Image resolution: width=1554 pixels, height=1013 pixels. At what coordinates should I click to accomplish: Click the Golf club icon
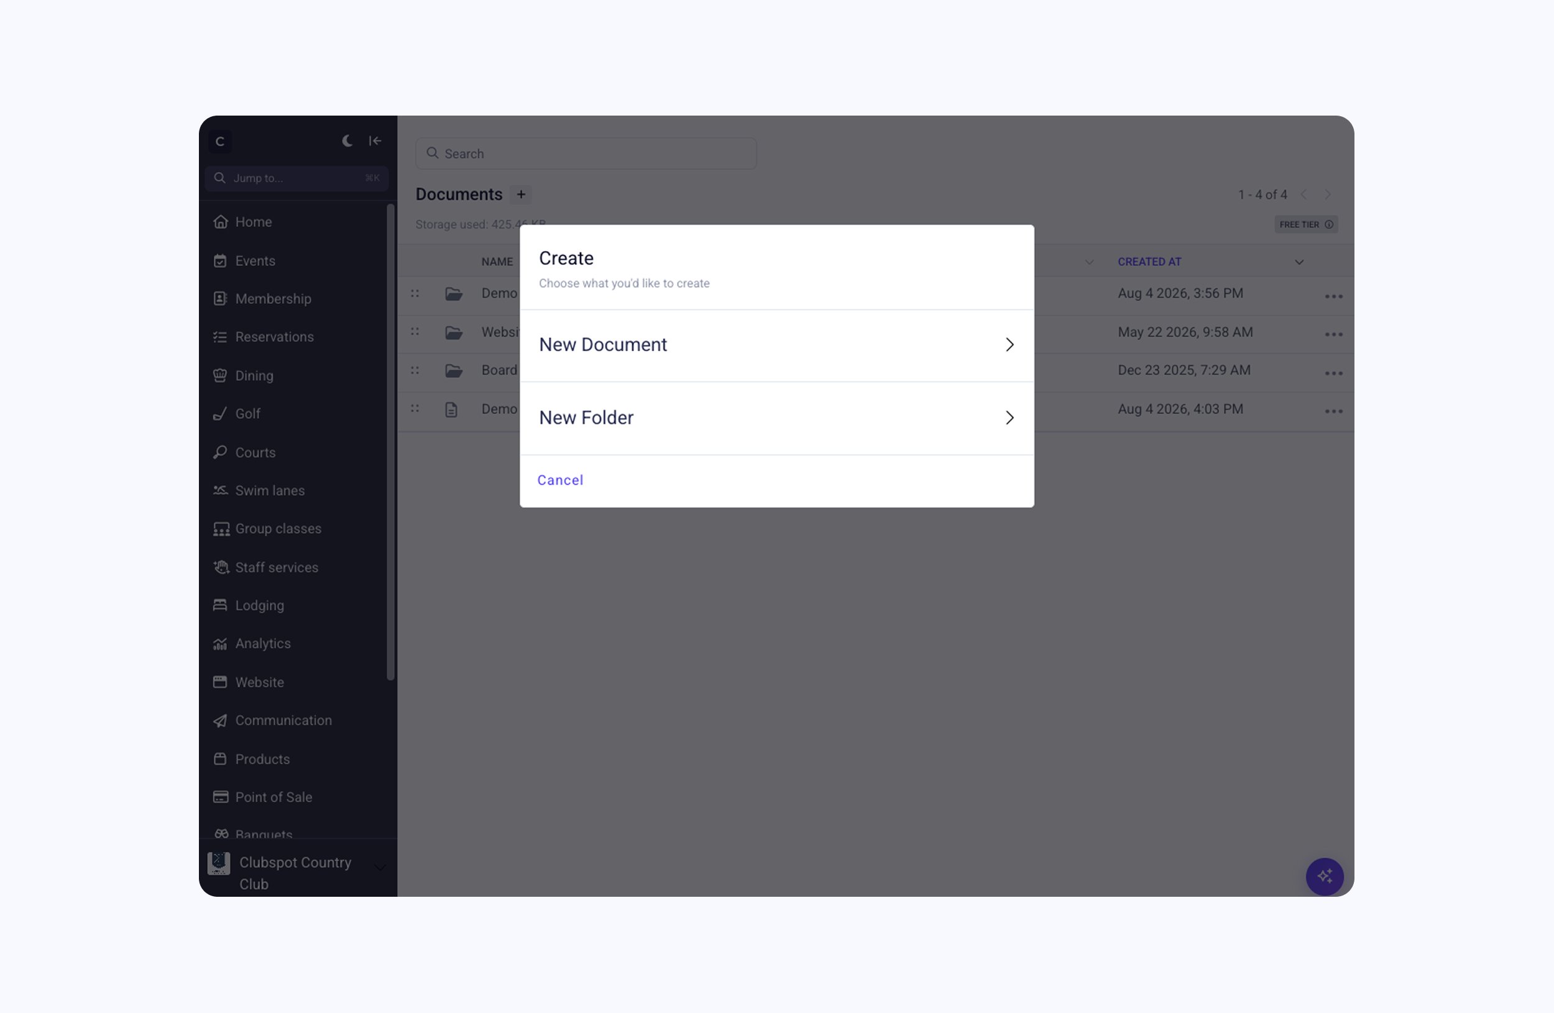[220, 414]
